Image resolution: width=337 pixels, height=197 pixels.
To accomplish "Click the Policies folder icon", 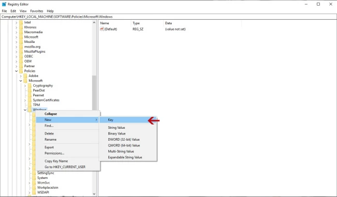I will tap(21, 71).
